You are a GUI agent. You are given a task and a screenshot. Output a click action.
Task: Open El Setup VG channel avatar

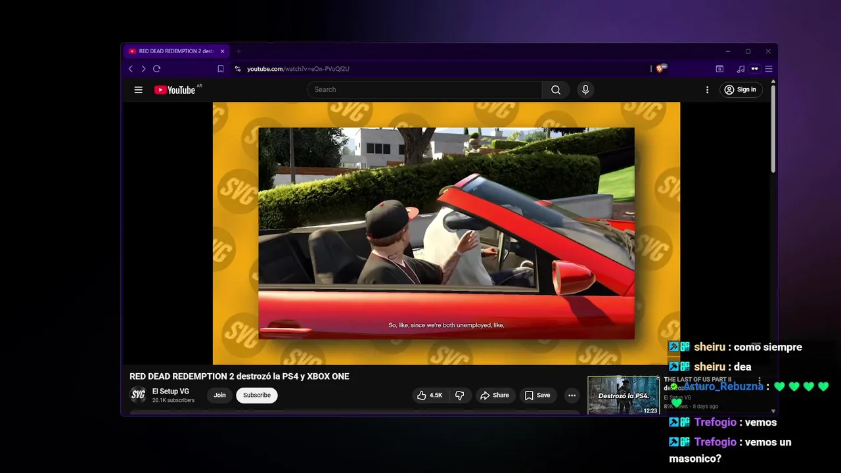(138, 395)
